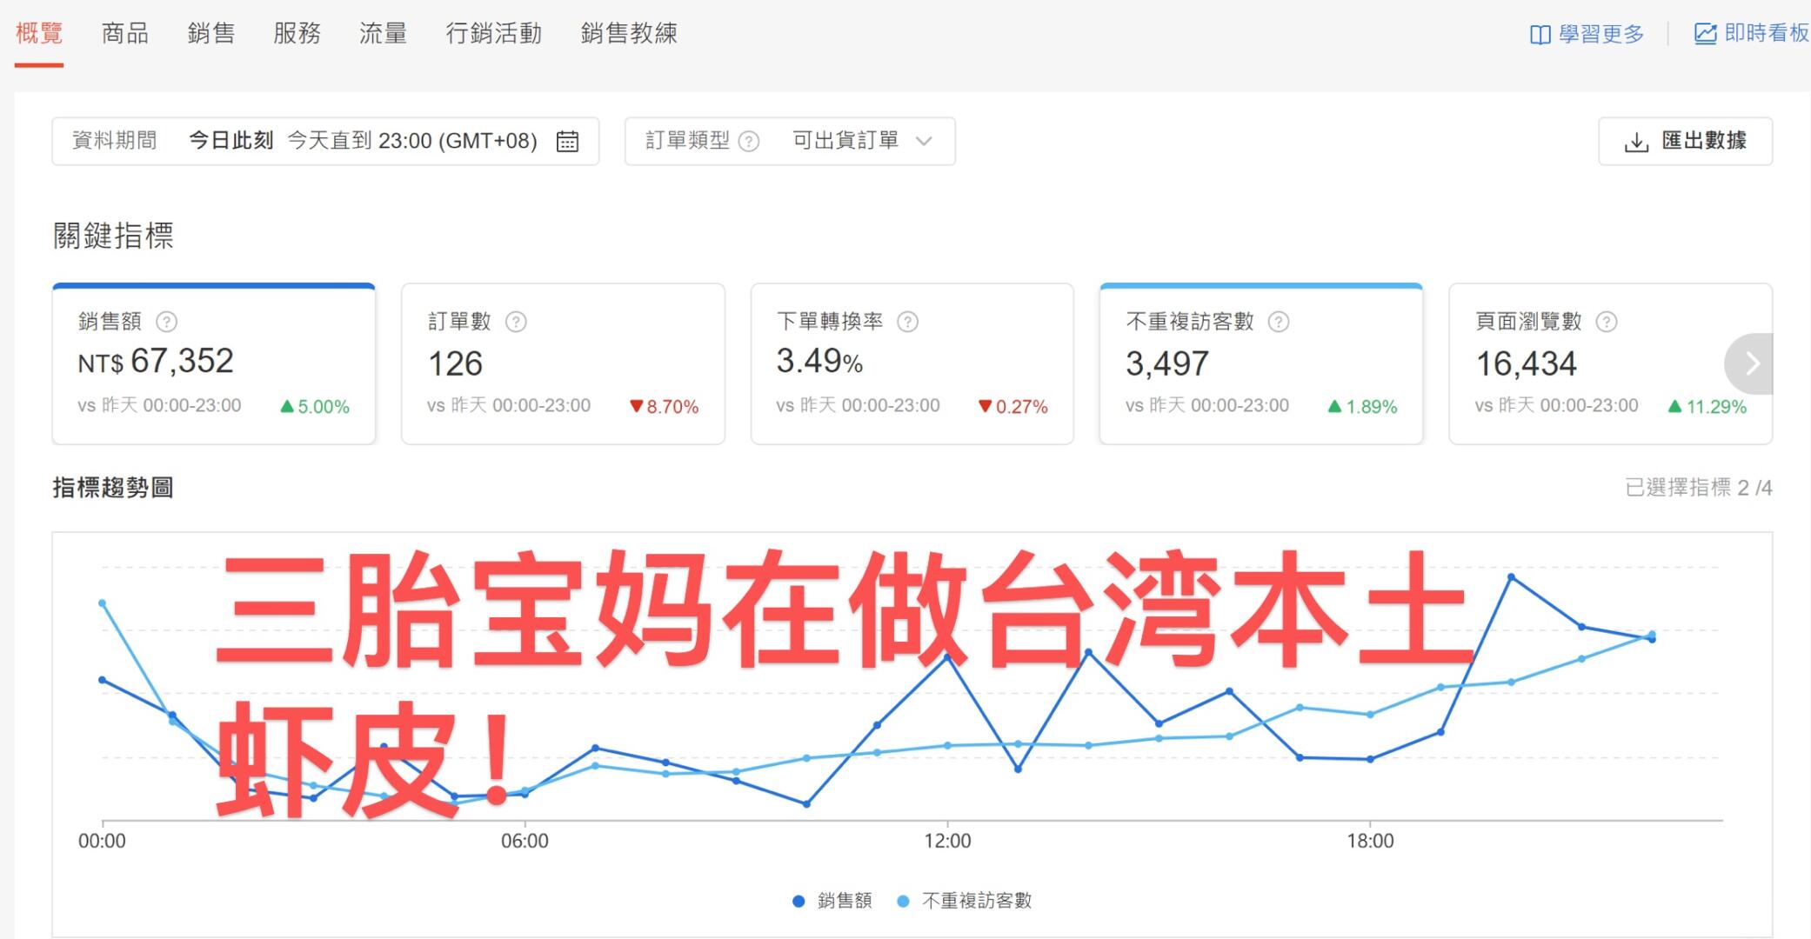1811x939 pixels.
Task: Click the 5.00% increase indicator
Action: click(x=315, y=407)
